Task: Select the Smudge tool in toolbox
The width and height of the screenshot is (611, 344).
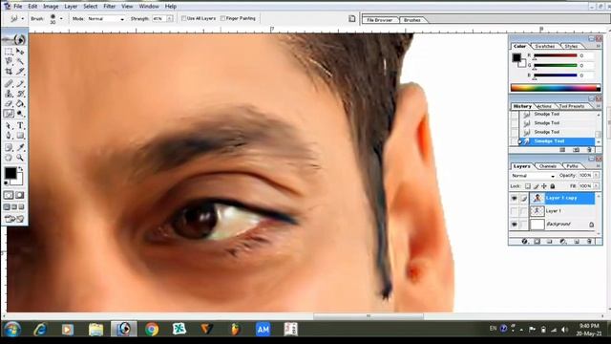Action: point(9,114)
